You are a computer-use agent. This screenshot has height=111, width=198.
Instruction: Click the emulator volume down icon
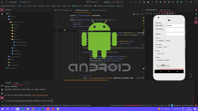click(x=151, y=13)
